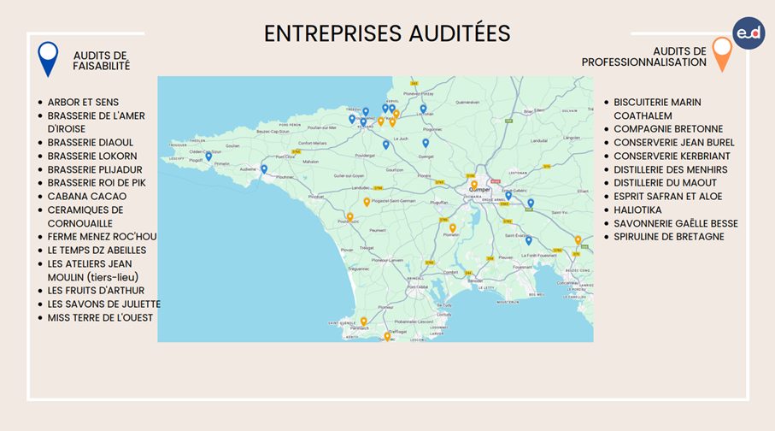The width and height of the screenshot is (775, 431).
Task: Select CABANA CACAO list entry
Action: [87, 197]
